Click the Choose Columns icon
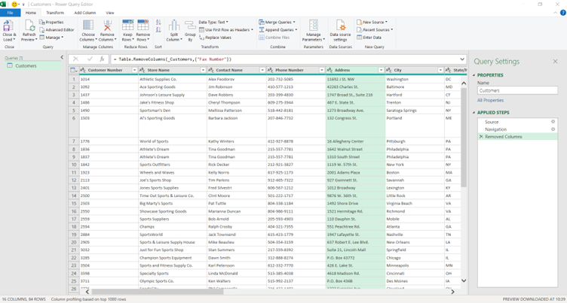This screenshot has height=303, width=567. point(88,26)
